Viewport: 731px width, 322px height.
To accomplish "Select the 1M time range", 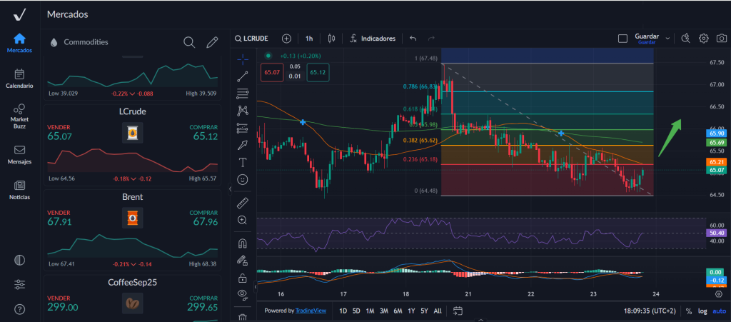I will click(370, 311).
